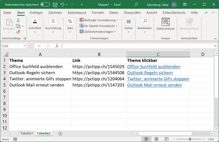The width and height of the screenshot is (219, 142).
Task: Select column B header
Action: pos(99,54)
